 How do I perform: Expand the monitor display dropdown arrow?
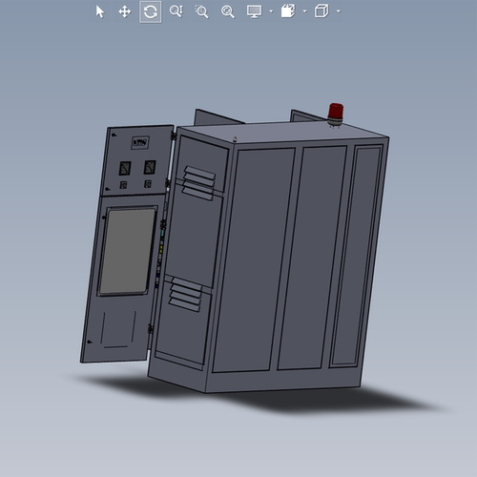pos(271,11)
